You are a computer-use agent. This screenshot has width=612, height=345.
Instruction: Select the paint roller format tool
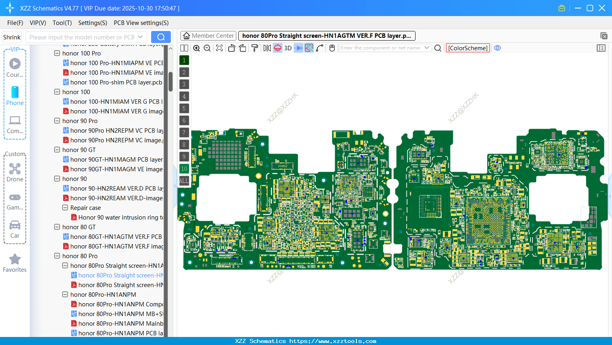[x=255, y=48]
